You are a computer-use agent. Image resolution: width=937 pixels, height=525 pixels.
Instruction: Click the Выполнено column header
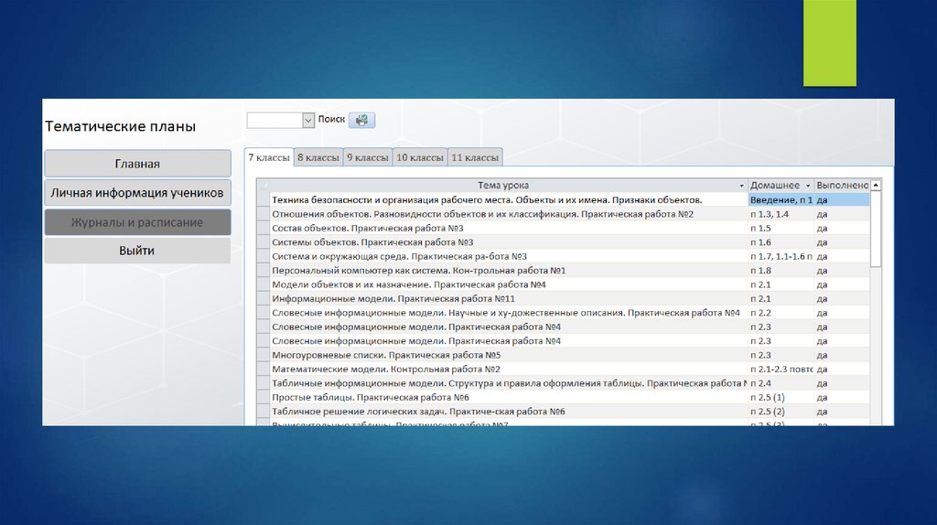pos(842,186)
